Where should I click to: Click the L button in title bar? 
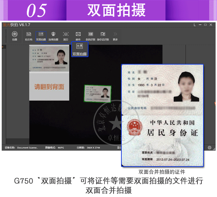click(195, 25)
